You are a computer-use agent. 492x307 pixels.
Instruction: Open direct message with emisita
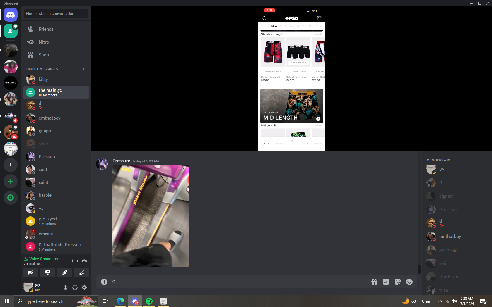click(x=56, y=234)
